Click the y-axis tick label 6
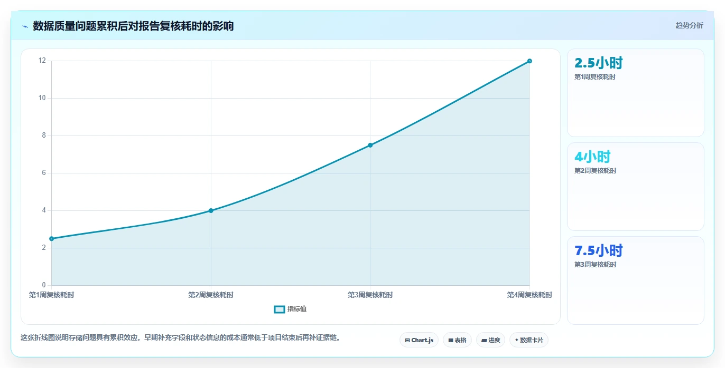The height and width of the screenshot is (368, 725). point(44,173)
